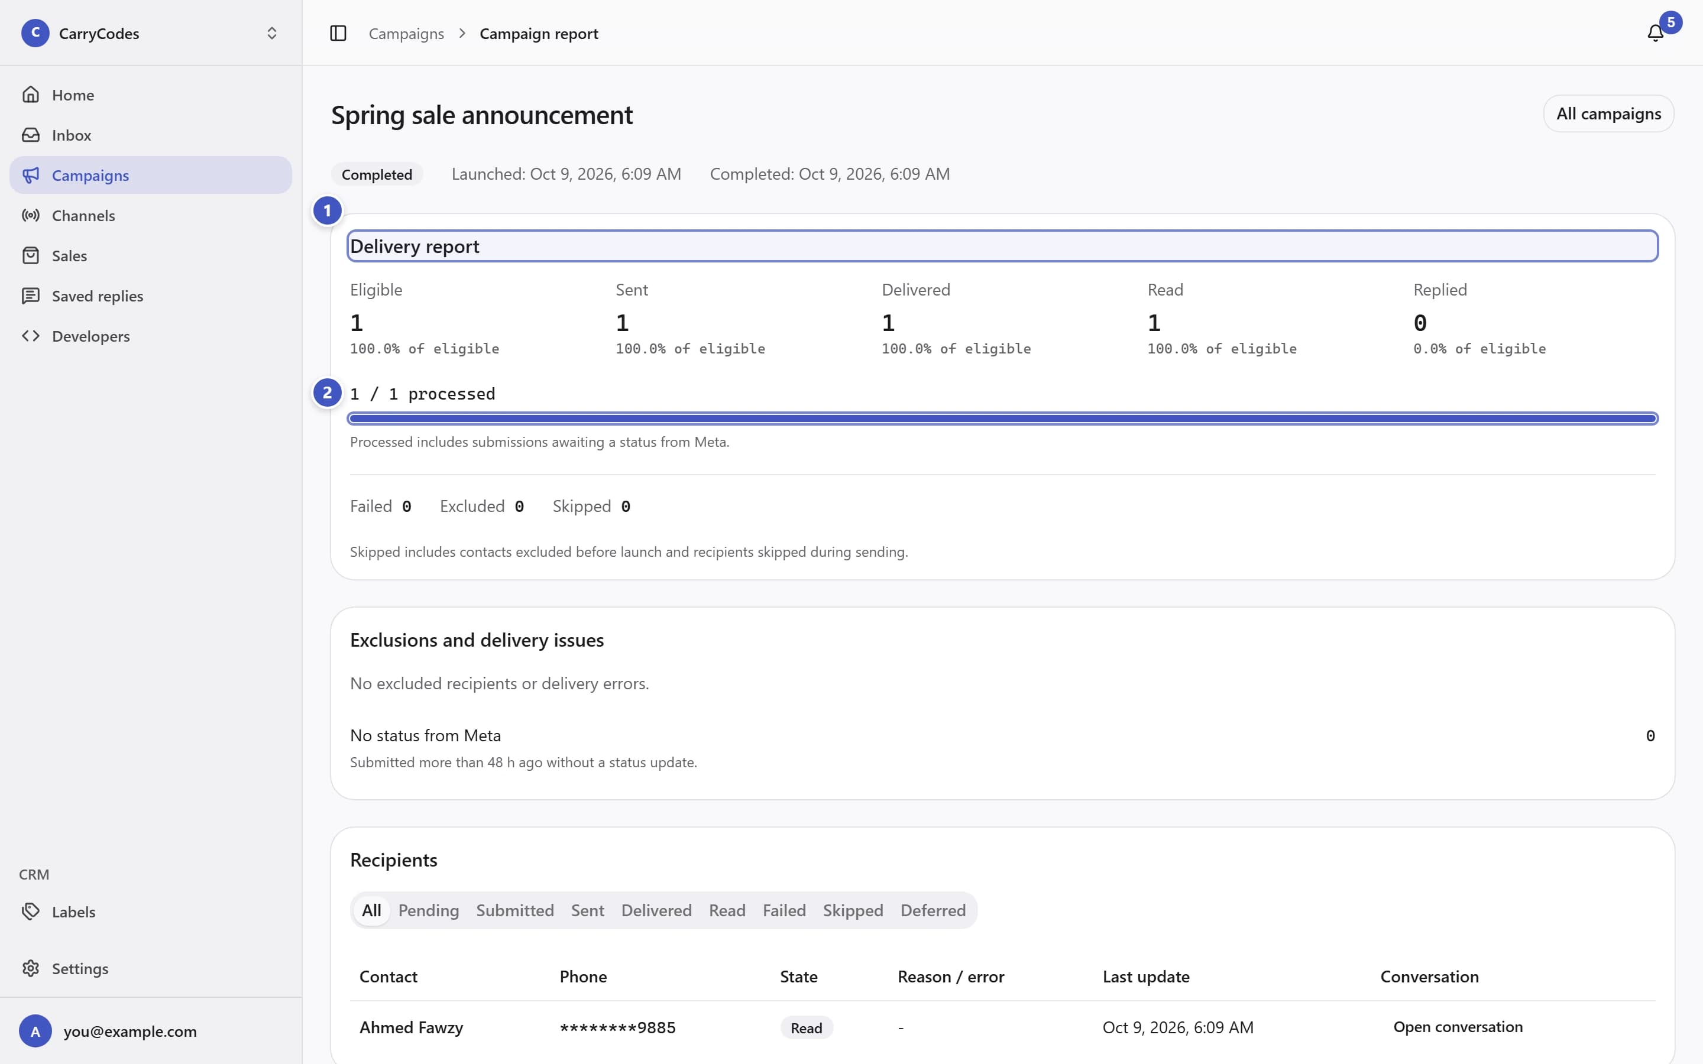Select the All recipients filter tab
This screenshot has width=1703, height=1064.
(x=371, y=910)
